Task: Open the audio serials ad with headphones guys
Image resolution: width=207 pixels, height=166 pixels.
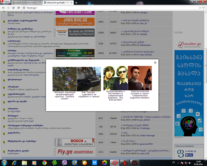Action: (x=115, y=78)
